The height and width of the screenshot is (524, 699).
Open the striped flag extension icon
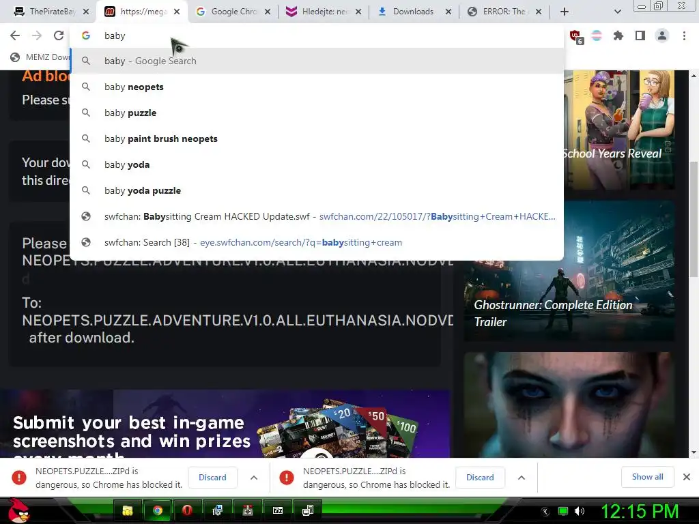point(597,35)
